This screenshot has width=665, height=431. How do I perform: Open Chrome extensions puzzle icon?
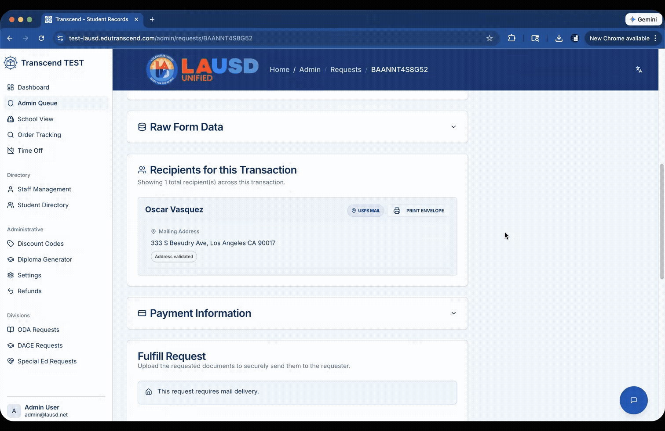pos(512,38)
